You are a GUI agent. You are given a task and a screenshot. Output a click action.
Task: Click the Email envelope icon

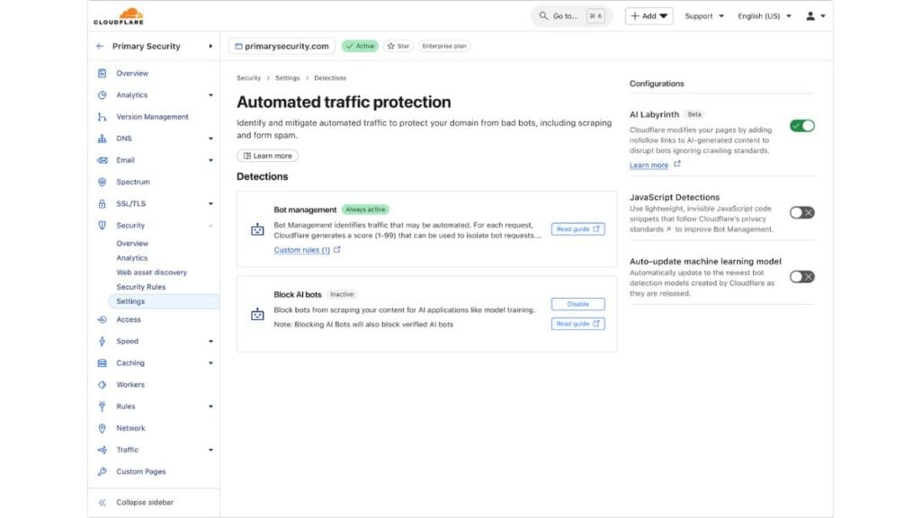(103, 160)
